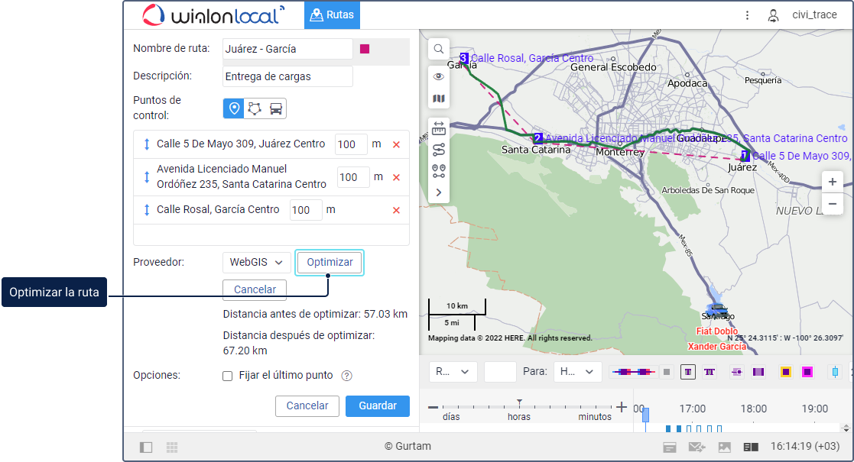Select single point control mode
Viewport: 854px width, 462px height.
point(234,108)
